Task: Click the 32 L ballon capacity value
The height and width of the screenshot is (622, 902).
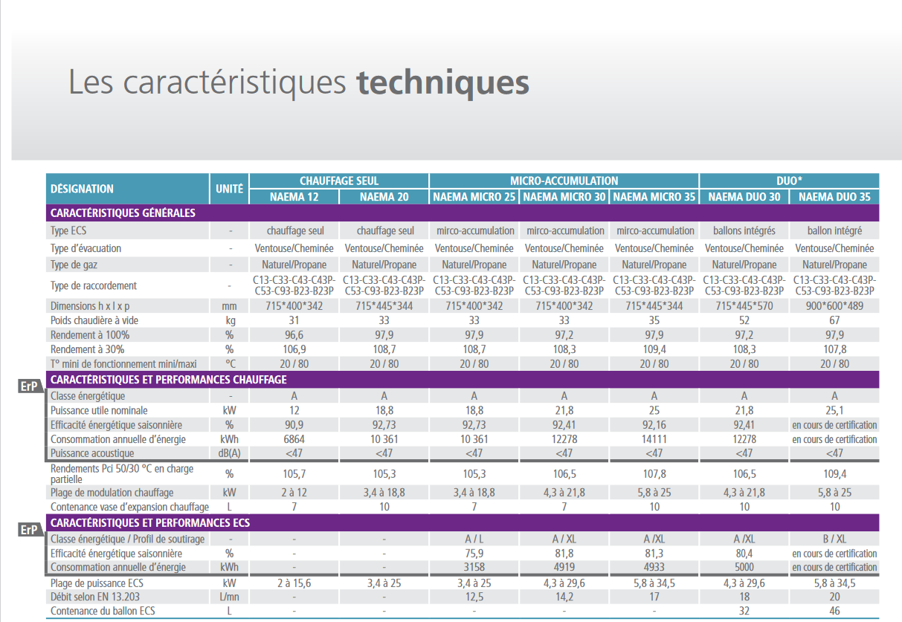Action: pos(744,611)
